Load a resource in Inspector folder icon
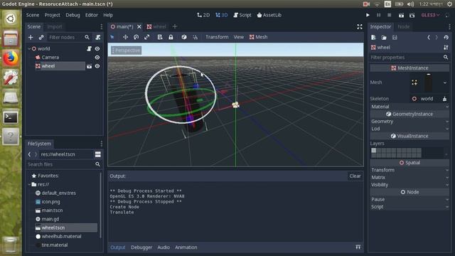Screen dimensions: 455x256 click(x=384, y=38)
